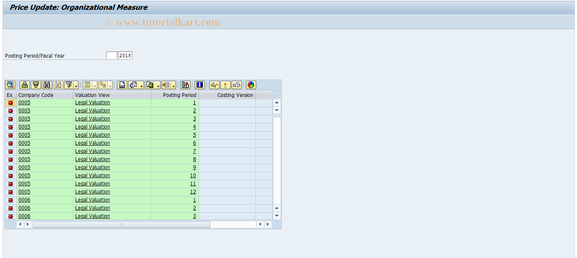Open the bar chart graphic icon
The height and width of the screenshot is (258, 577).
coord(185,85)
